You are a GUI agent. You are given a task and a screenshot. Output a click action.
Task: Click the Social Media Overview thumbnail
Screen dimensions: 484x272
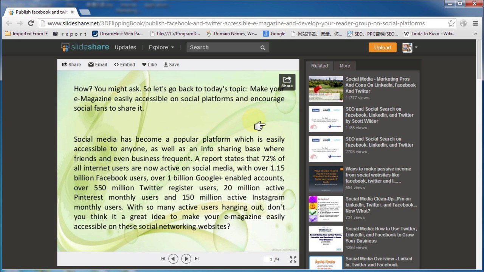coord(326,263)
